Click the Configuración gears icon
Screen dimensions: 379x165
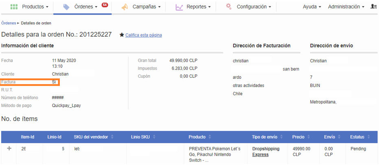[229, 7]
